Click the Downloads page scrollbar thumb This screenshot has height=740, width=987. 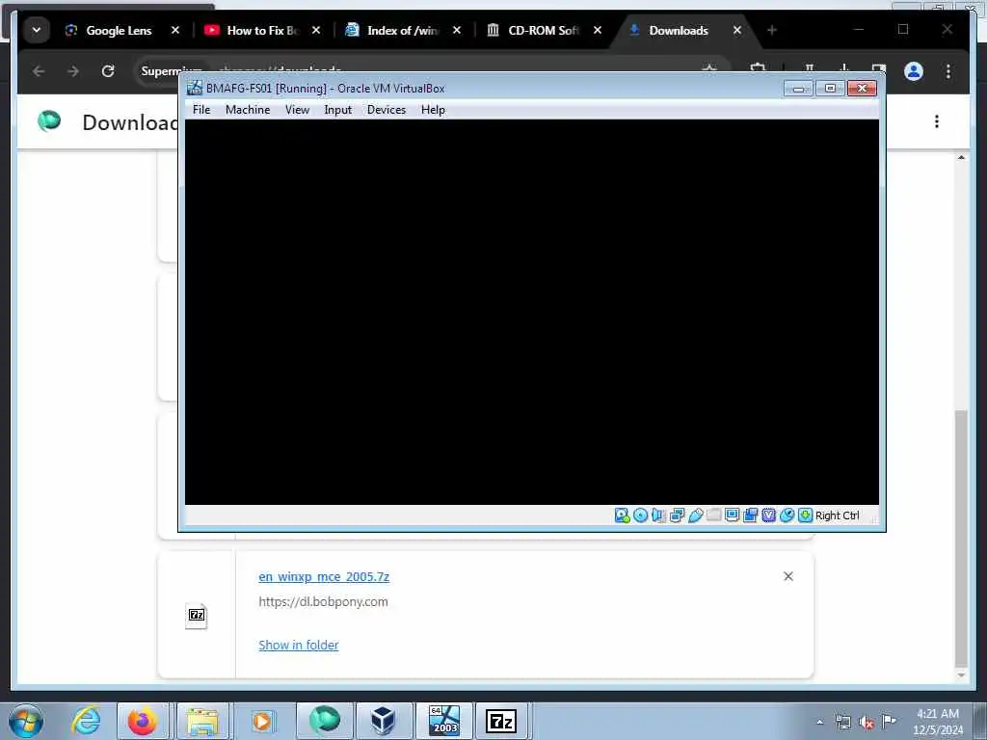point(961,538)
